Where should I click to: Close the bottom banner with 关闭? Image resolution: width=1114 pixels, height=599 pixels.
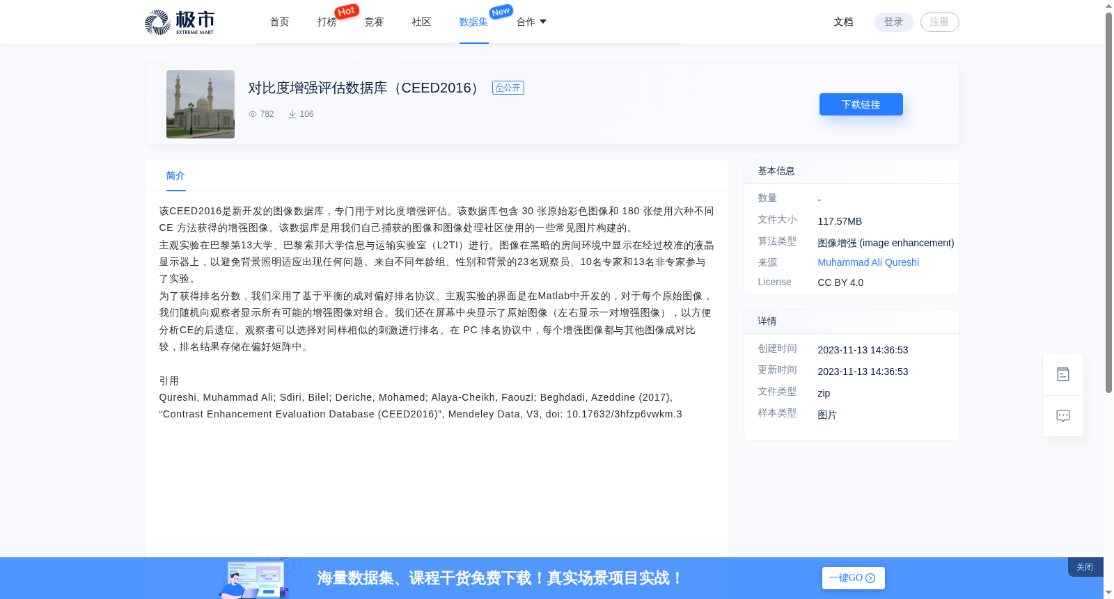pyautogui.click(x=1085, y=567)
